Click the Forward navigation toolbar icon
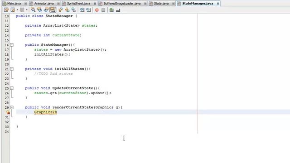Viewport: 290px width, 163px height. click(22, 10)
